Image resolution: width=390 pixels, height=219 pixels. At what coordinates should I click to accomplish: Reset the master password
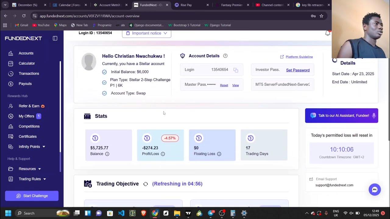pyautogui.click(x=224, y=85)
